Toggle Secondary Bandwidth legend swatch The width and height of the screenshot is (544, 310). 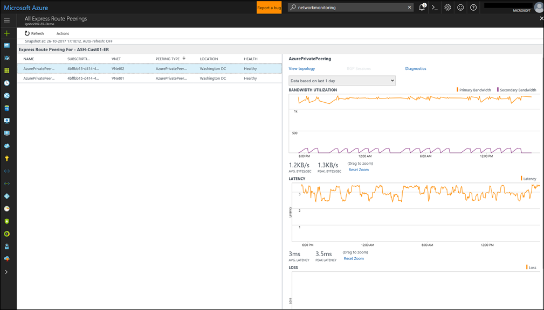tap(498, 90)
